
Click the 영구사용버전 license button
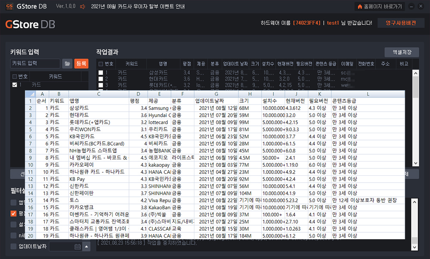tap(400, 23)
